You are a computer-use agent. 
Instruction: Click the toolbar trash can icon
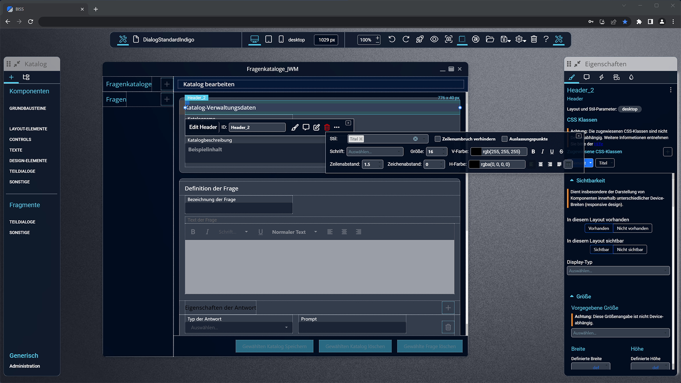click(x=534, y=39)
